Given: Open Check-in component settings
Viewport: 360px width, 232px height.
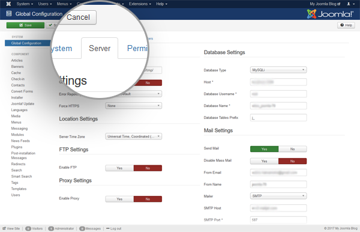Looking at the screenshot, I should click(18, 79).
